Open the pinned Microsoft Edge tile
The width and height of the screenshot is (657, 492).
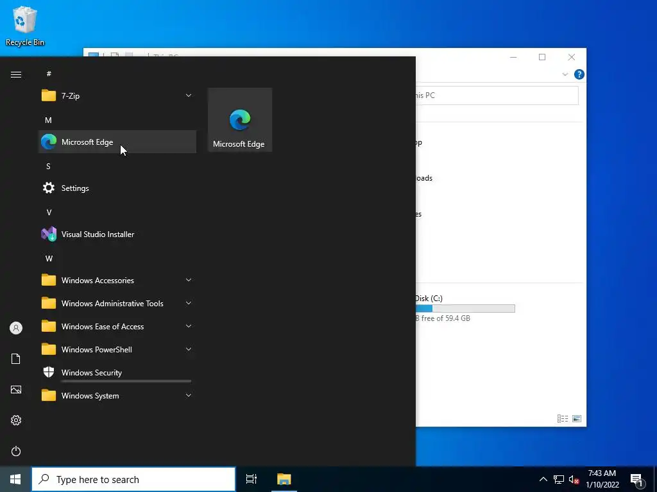(240, 120)
